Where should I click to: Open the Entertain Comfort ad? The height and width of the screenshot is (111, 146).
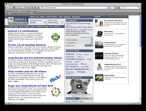tap(111, 54)
